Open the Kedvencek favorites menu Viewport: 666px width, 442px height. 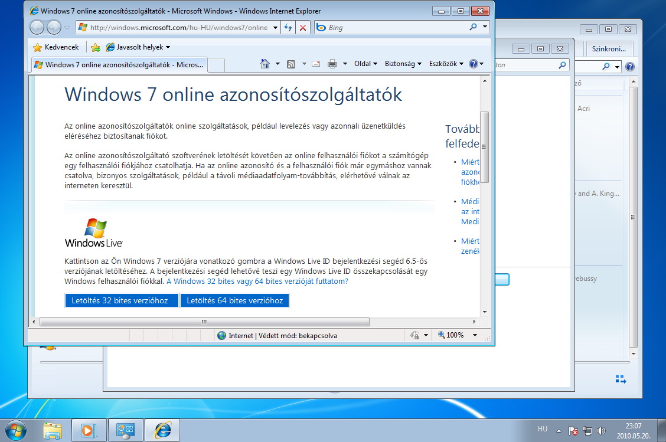click(x=56, y=47)
